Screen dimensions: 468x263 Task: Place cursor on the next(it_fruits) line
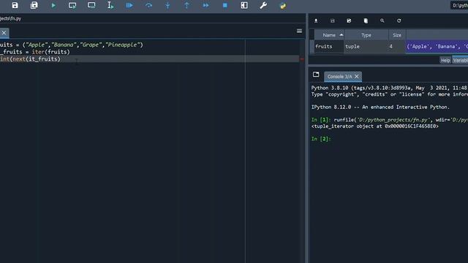[149, 59]
